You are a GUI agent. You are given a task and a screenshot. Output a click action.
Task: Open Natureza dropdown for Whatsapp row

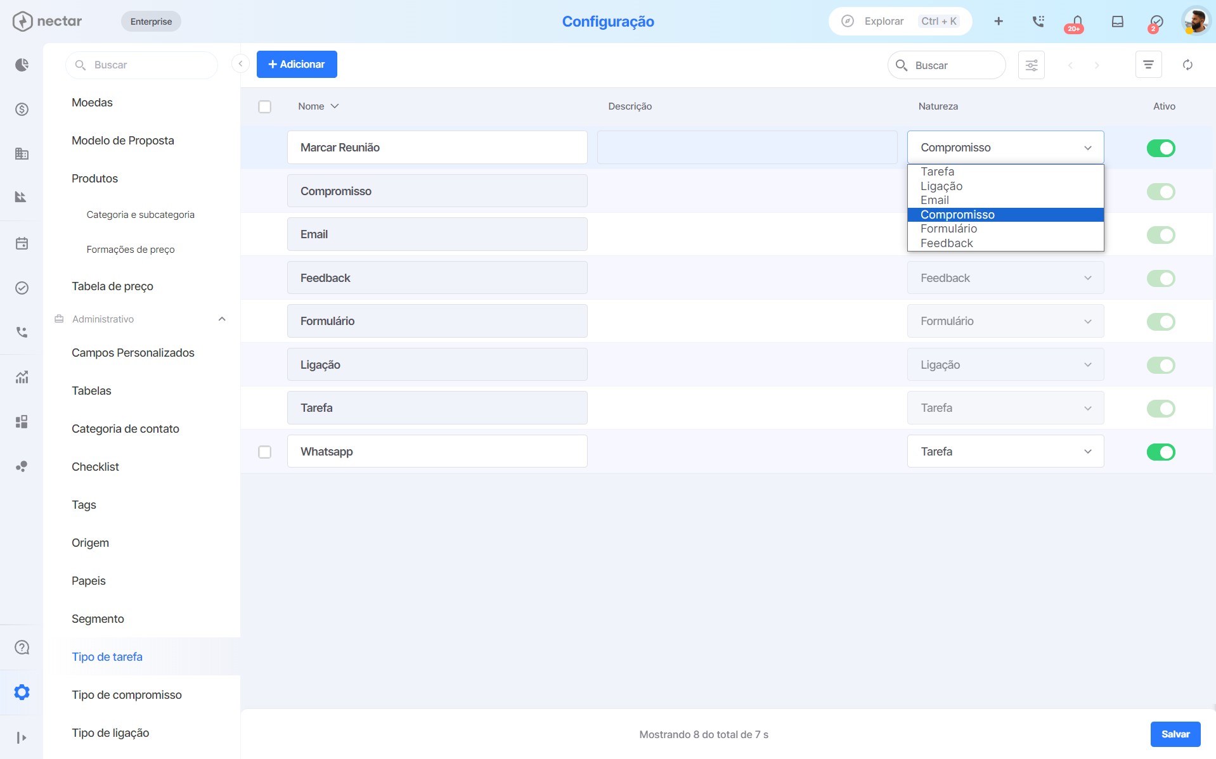point(1006,452)
